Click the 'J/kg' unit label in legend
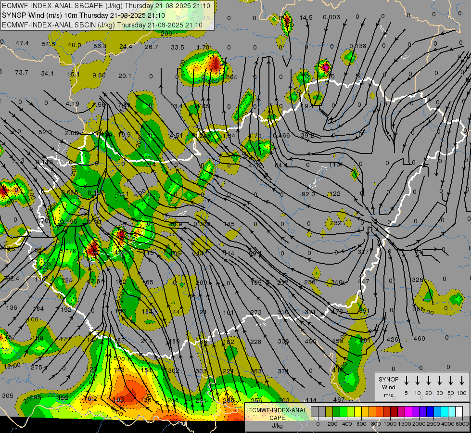 click(x=277, y=426)
